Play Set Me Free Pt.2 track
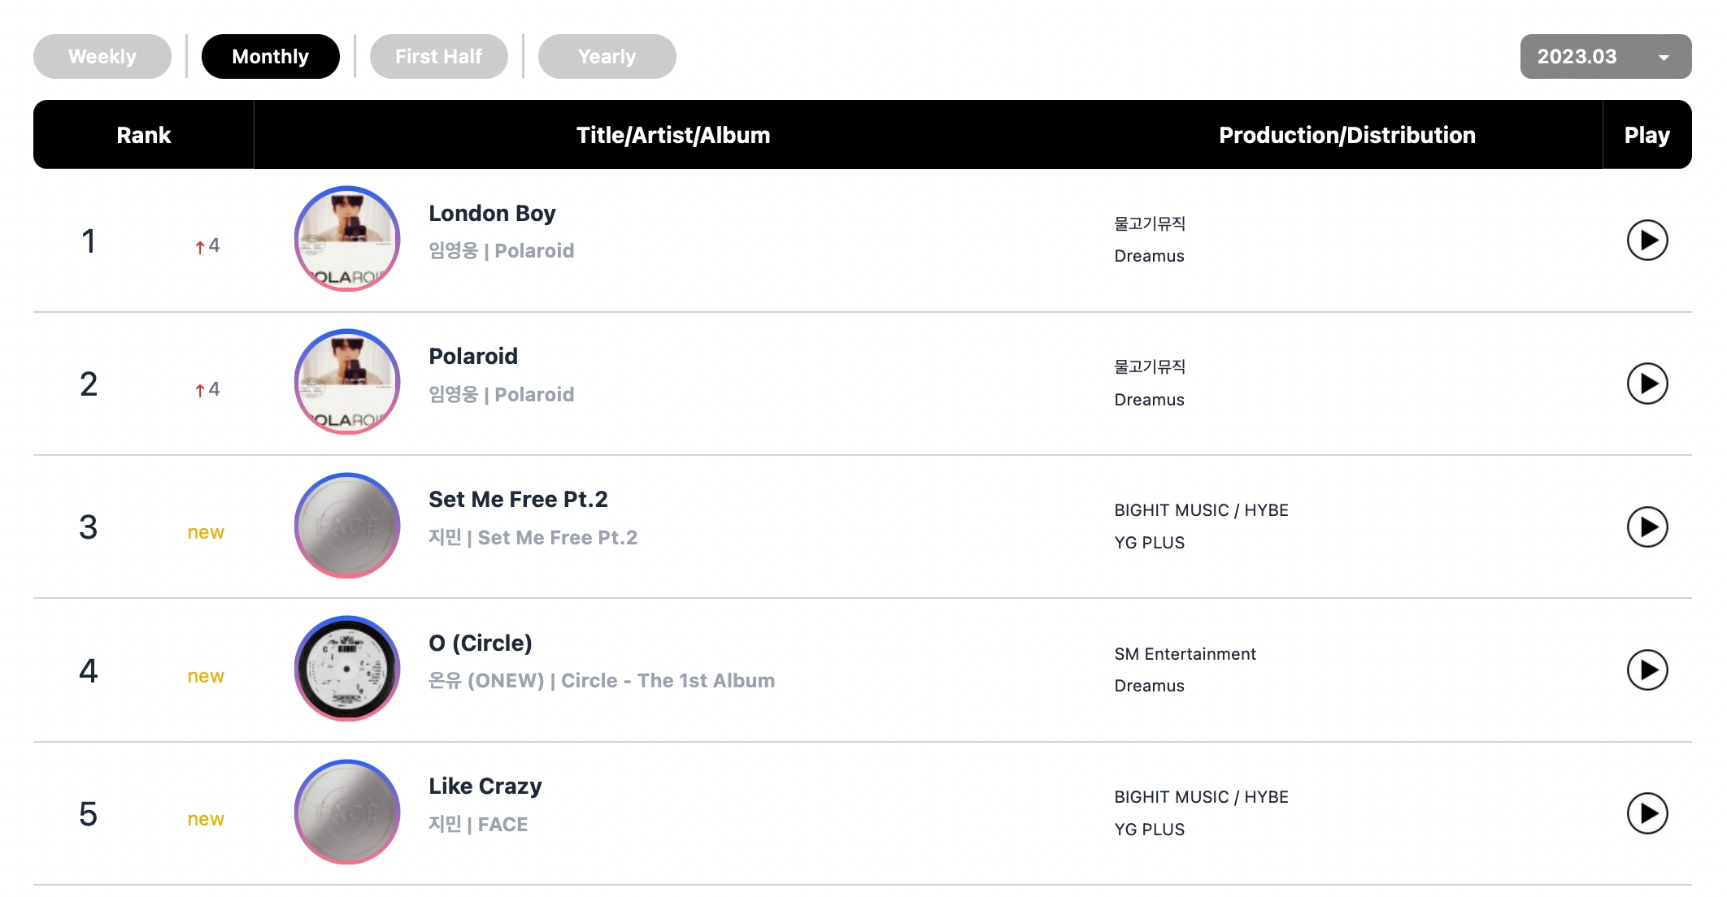The height and width of the screenshot is (897, 1727). click(1647, 527)
